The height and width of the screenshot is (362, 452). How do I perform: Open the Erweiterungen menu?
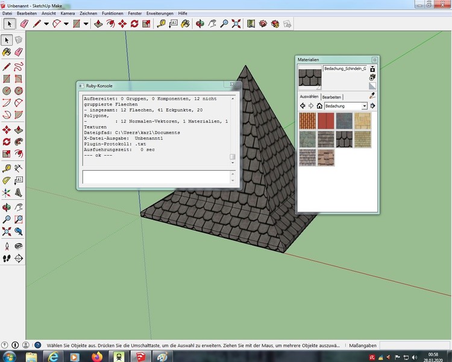coord(159,13)
